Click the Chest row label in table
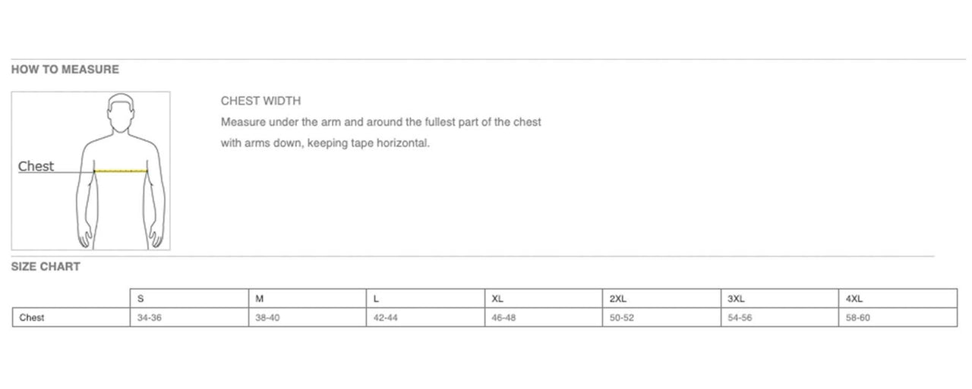This screenshot has height=389, width=972. 32,318
